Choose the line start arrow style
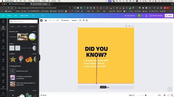Image resolution: width=174 pixels, height=97 pixels. coord(50,20)
